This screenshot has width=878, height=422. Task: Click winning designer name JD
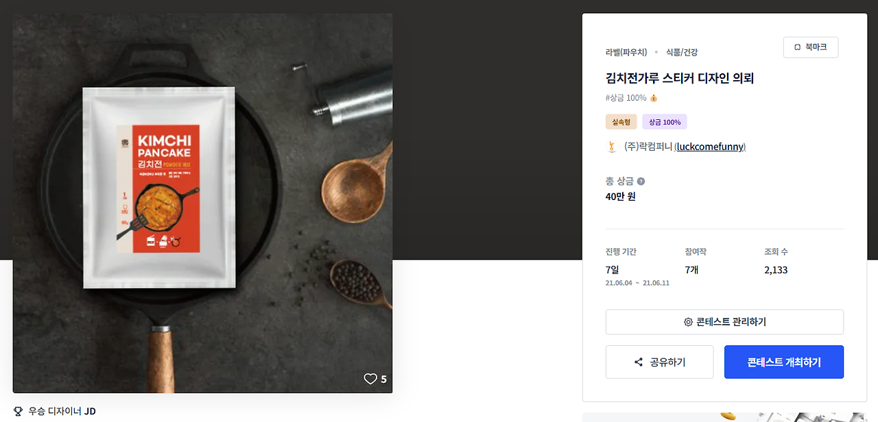[90, 412]
